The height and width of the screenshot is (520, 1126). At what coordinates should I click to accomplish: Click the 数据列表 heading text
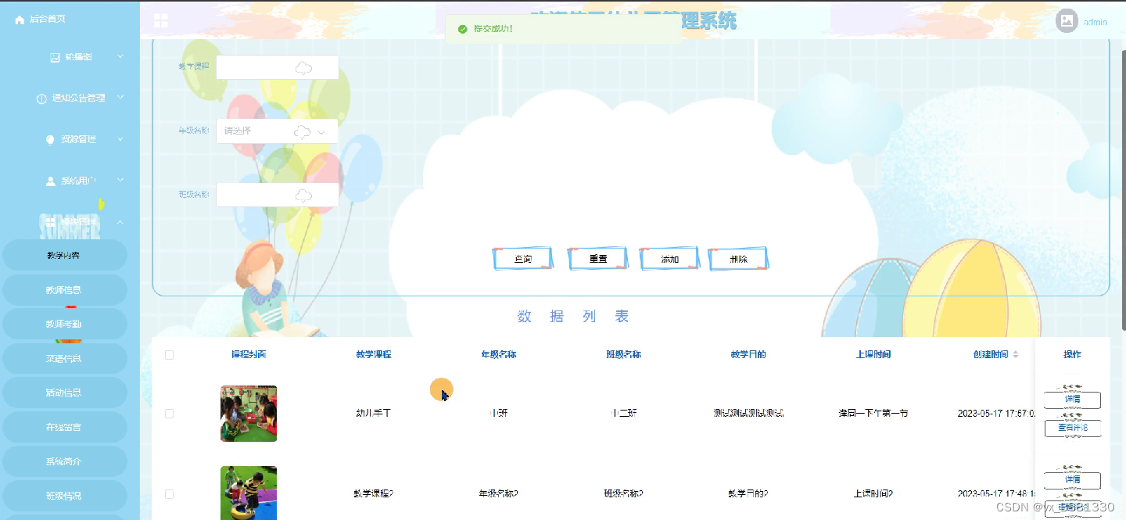pos(573,317)
